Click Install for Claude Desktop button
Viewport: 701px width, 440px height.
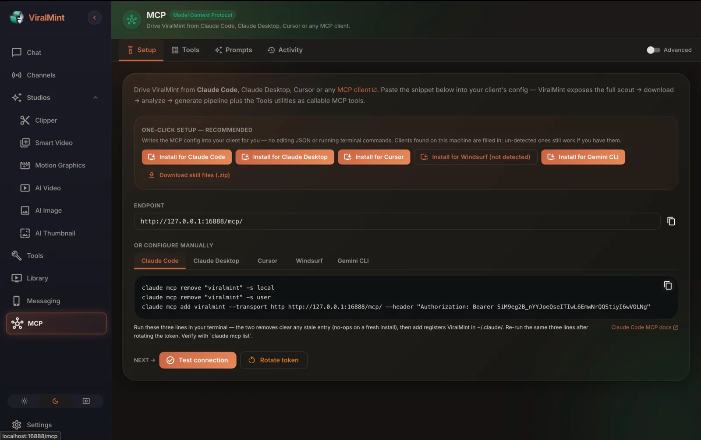[285, 157]
